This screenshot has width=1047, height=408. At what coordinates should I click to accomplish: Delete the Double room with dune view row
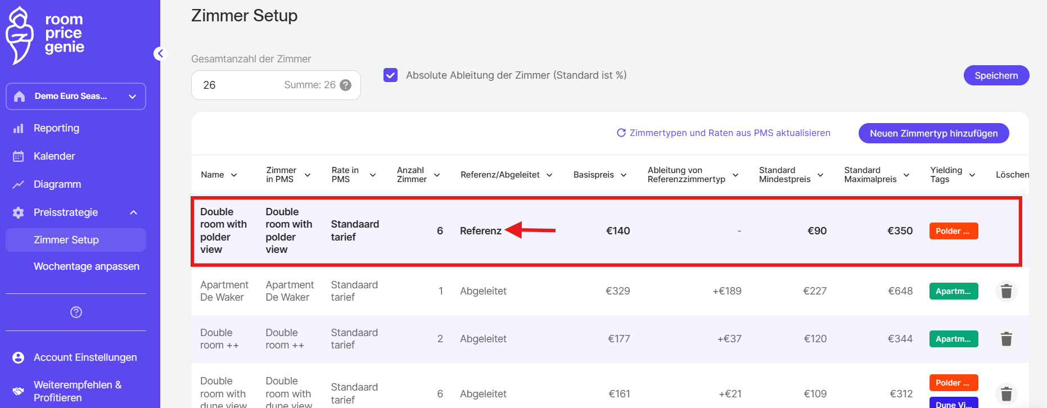pyautogui.click(x=1006, y=393)
